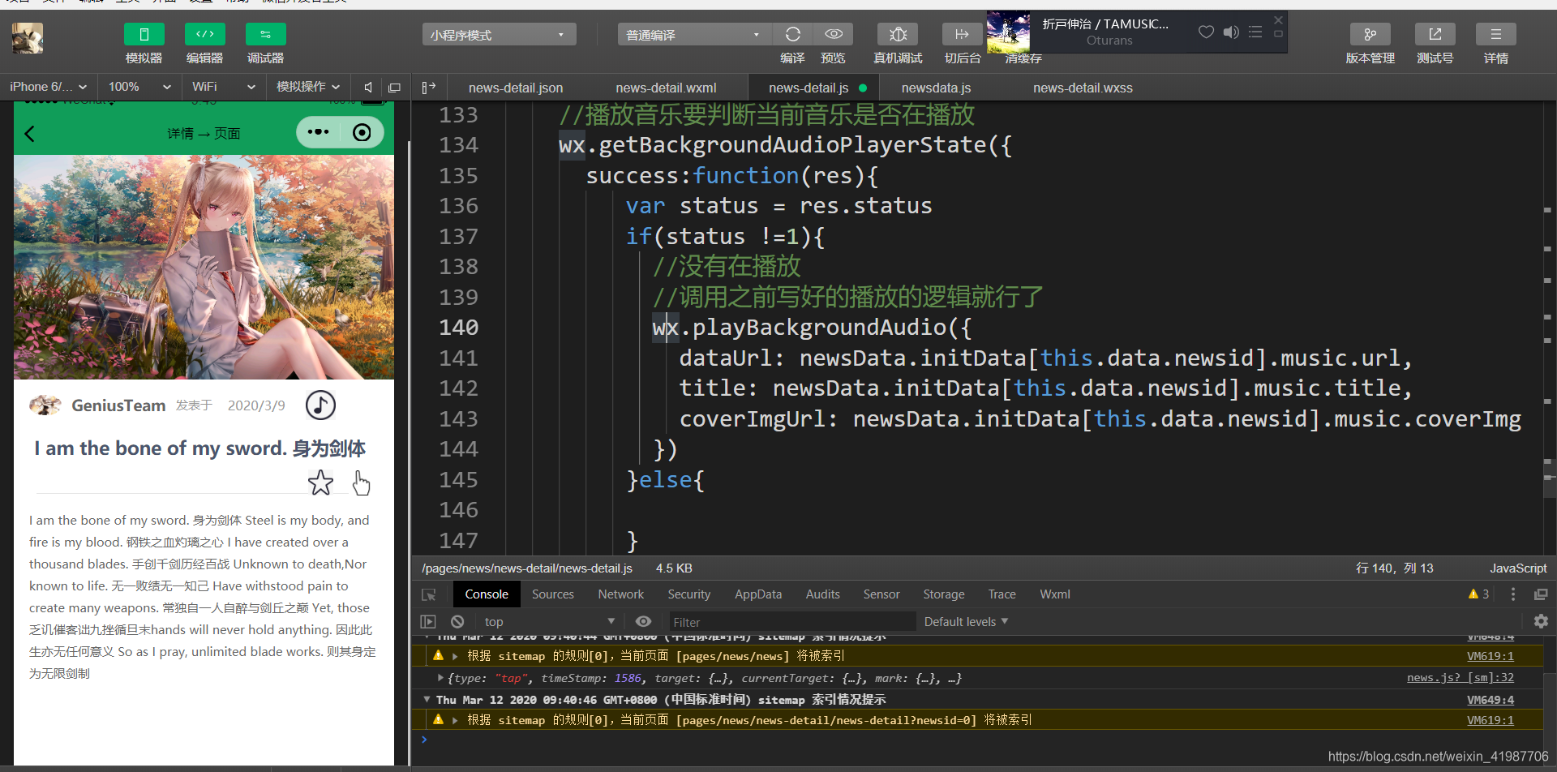Click the compile refresh icon
The image size is (1557, 772).
(x=792, y=34)
